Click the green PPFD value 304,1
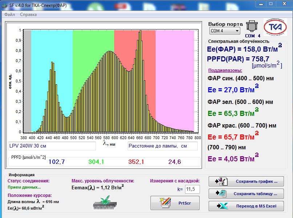The height and width of the screenshot is (218, 293). 96,162
